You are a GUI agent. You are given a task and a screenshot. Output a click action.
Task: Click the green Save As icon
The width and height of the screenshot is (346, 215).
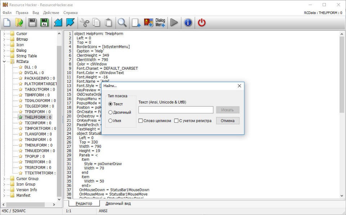tap(44, 22)
